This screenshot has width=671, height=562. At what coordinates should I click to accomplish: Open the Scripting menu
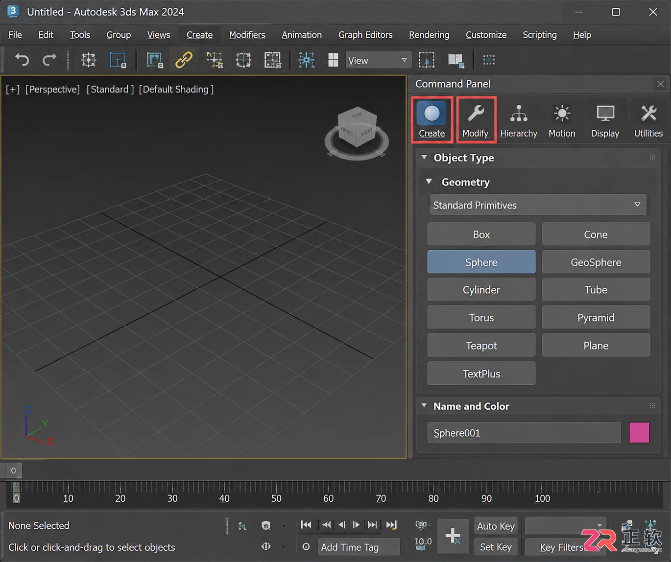[539, 35]
